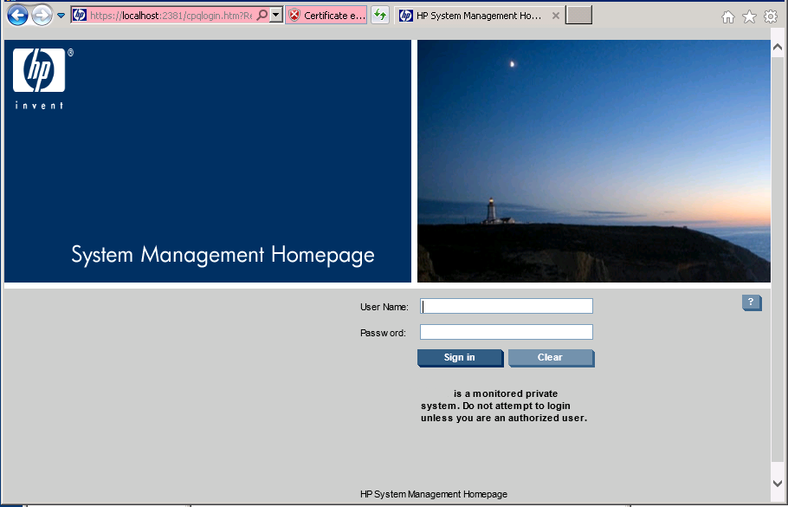The width and height of the screenshot is (788, 507).
Task: Open a new blank tab
Action: (x=579, y=15)
